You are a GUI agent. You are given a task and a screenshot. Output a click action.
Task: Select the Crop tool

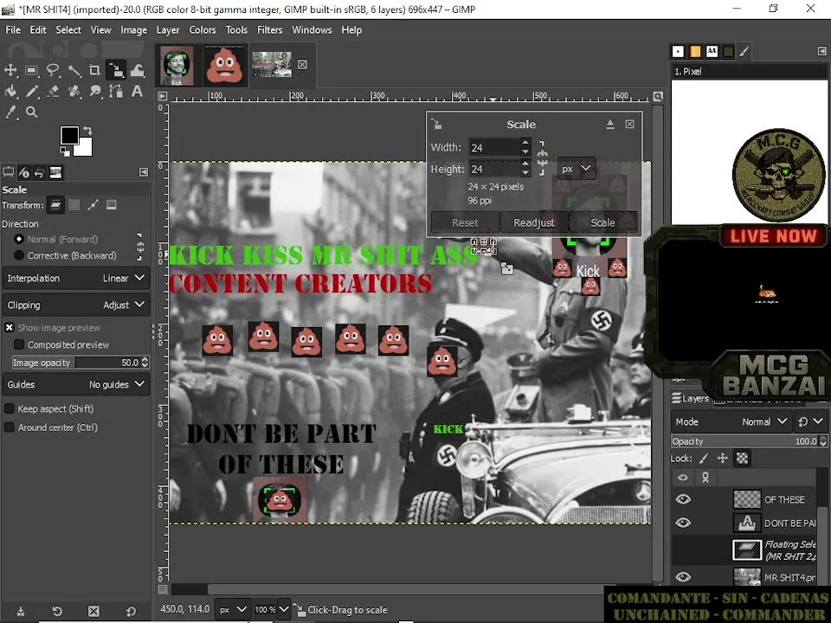[x=94, y=70]
